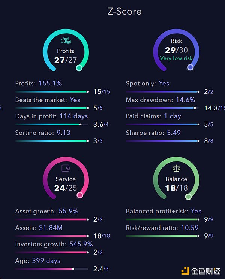Click the Z-Score heading
225x279 pixels.
(124, 11)
